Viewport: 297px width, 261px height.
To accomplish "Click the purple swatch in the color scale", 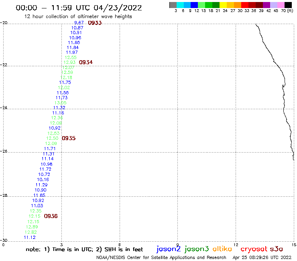I will (266, 5).
